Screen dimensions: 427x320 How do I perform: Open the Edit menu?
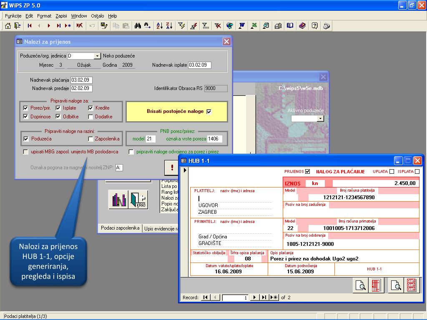tap(29, 16)
